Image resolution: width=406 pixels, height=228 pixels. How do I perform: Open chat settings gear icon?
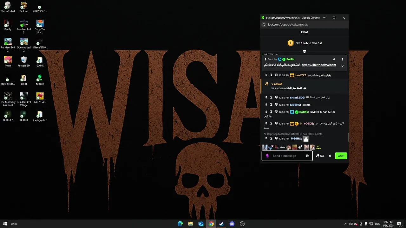click(330, 156)
